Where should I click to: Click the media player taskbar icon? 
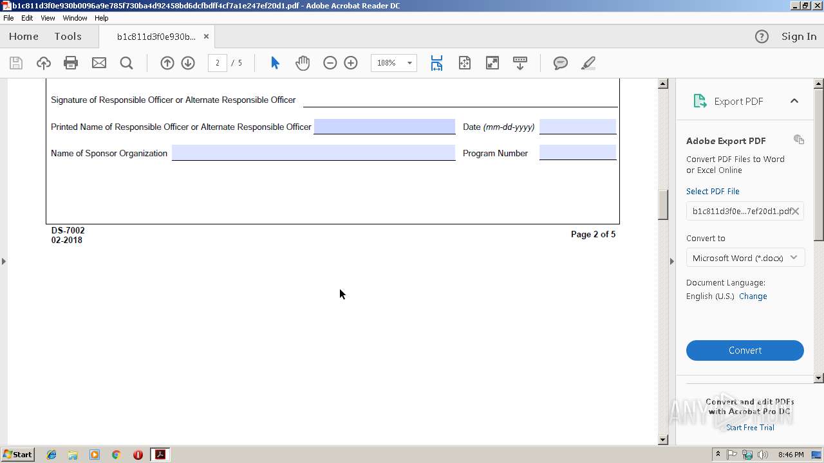(x=95, y=455)
